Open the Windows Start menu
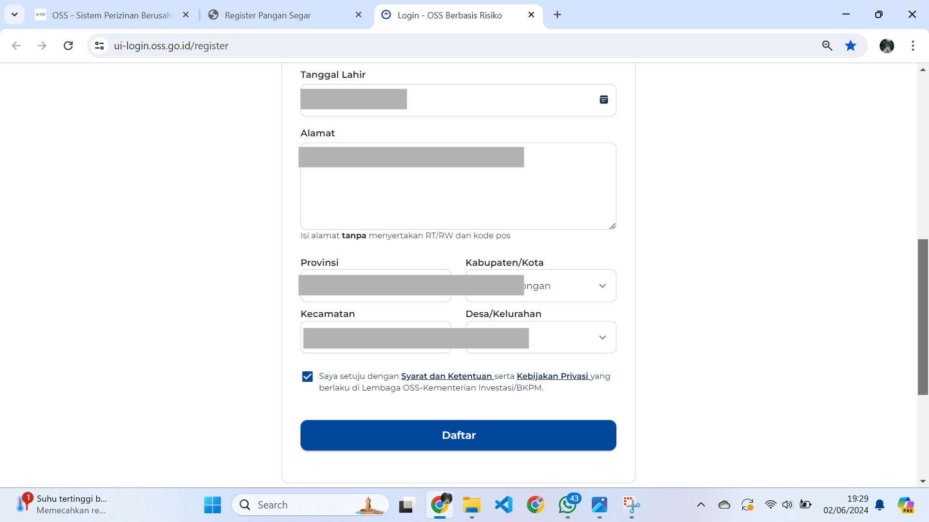 [212, 505]
